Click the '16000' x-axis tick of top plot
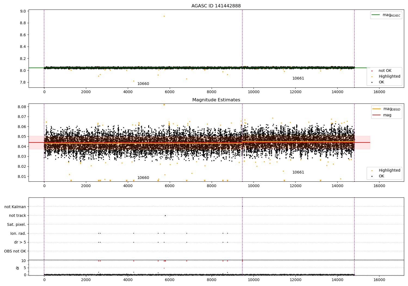Screen dimensions: 408x286 pyautogui.click(x=379, y=92)
